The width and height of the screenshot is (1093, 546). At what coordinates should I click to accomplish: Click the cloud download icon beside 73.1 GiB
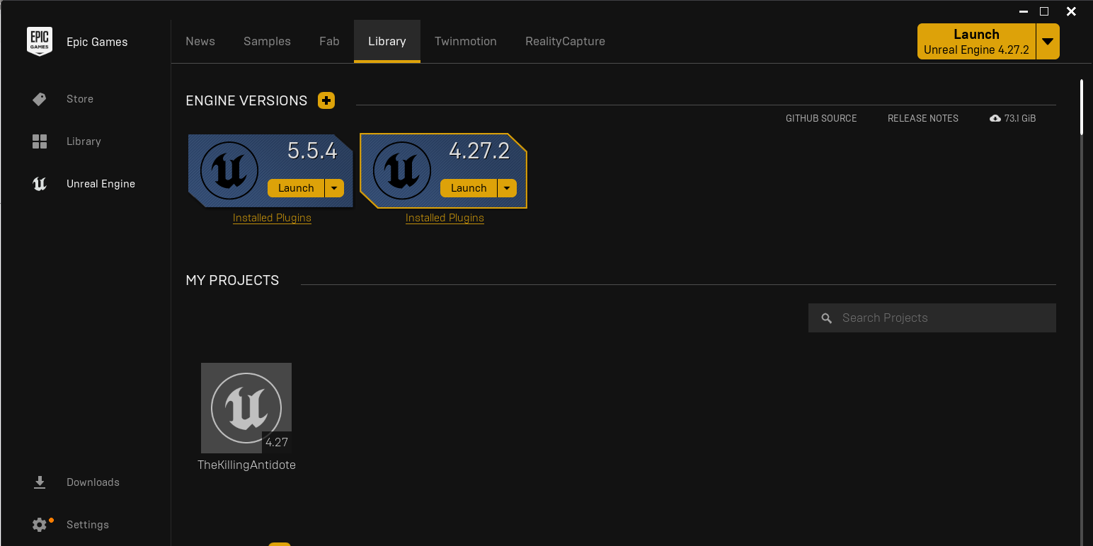tap(995, 119)
